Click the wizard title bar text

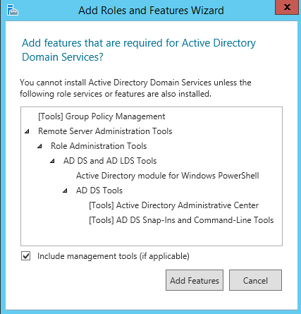coord(151,11)
